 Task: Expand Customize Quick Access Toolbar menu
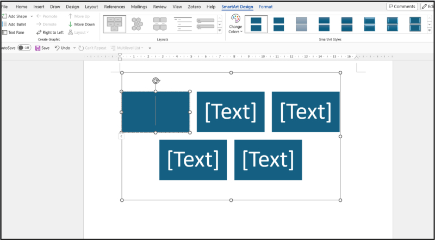(x=150, y=48)
